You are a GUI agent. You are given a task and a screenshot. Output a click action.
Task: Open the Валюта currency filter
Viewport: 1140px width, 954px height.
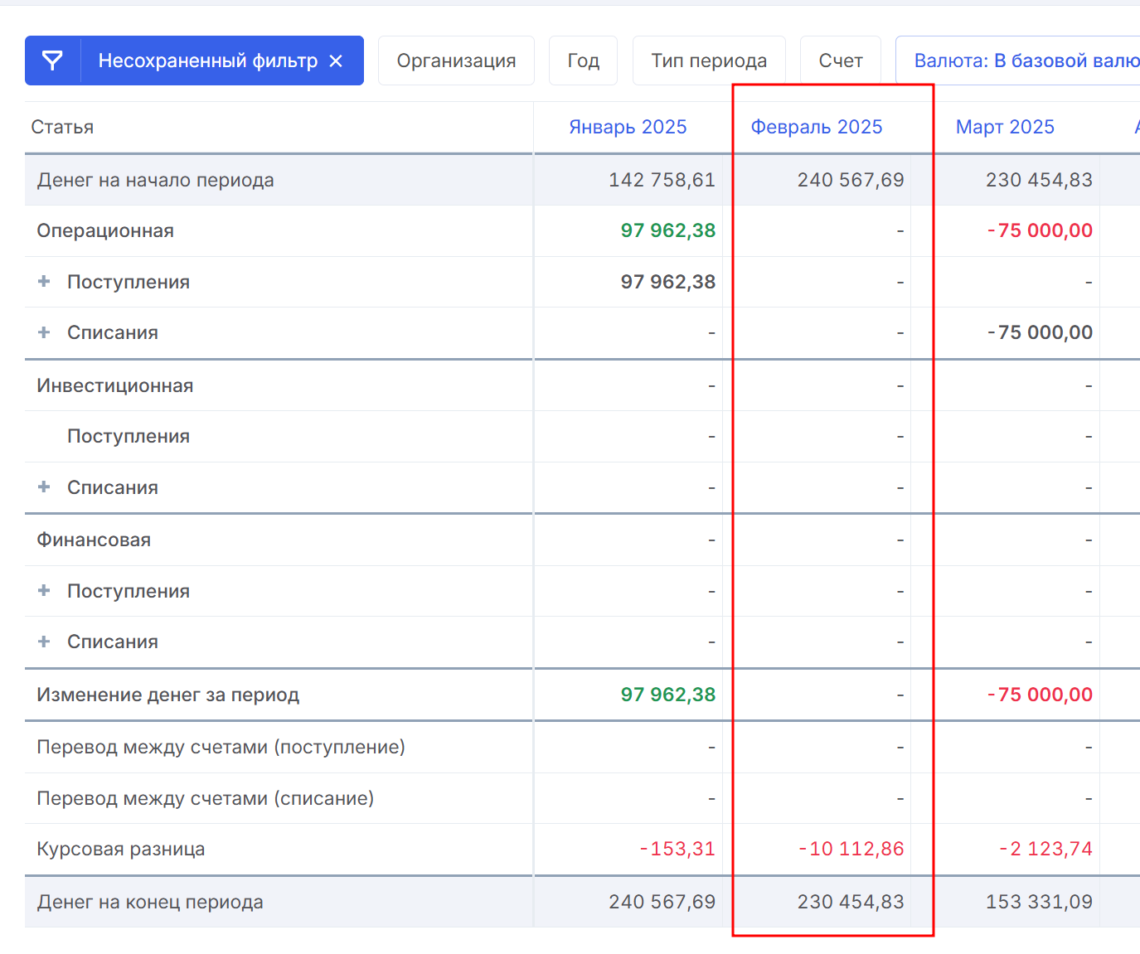click(x=1025, y=61)
